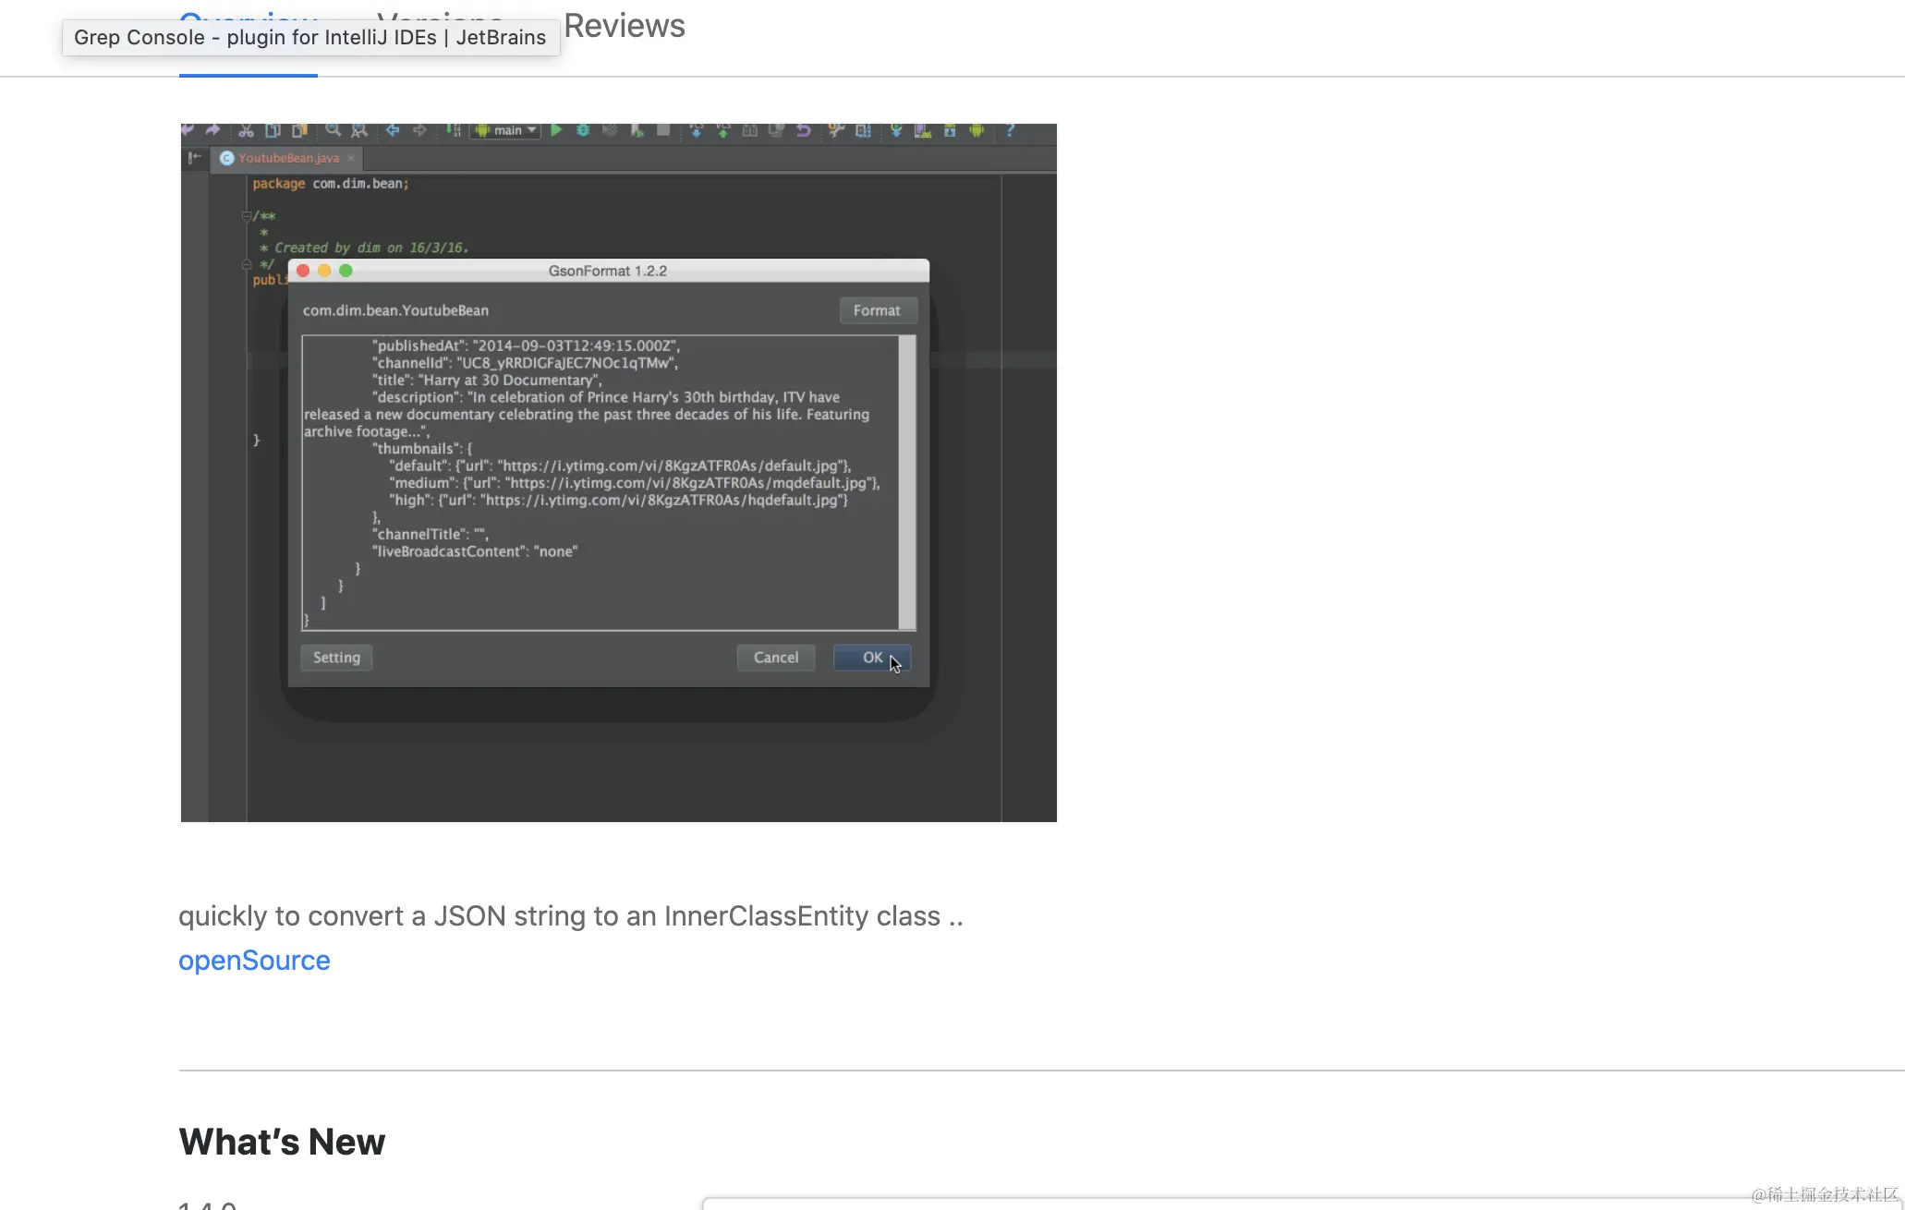Click the VCS revert arrow icon
1905x1210 pixels.
pos(804,130)
